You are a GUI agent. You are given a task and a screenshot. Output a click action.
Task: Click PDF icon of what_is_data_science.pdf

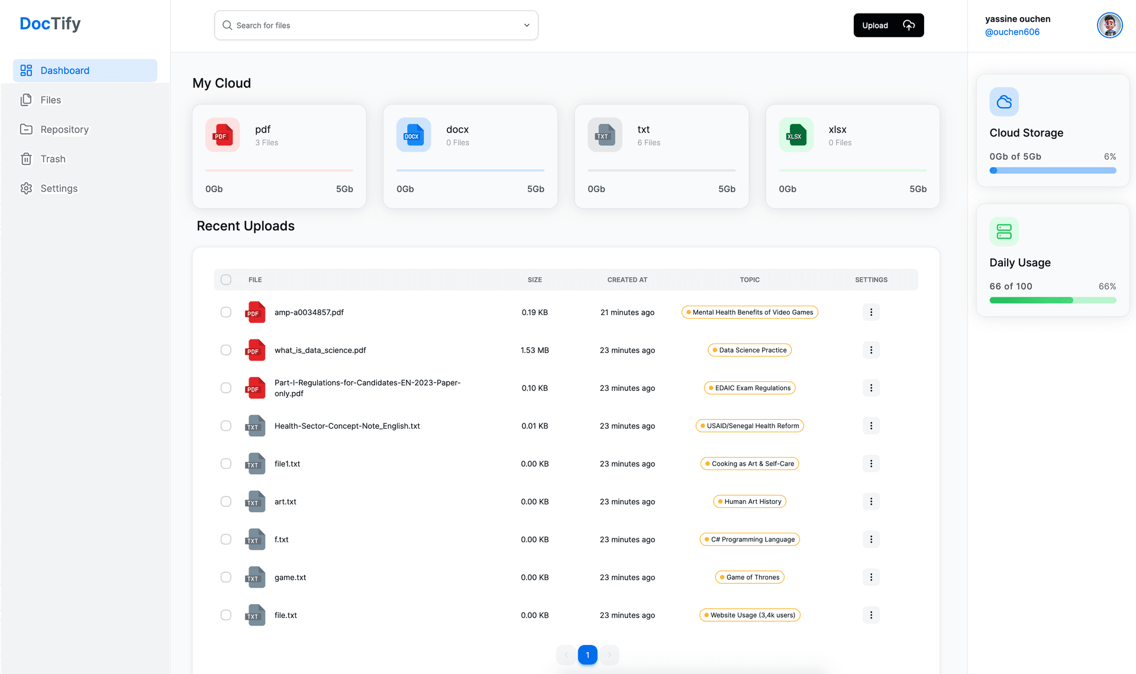[255, 350]
